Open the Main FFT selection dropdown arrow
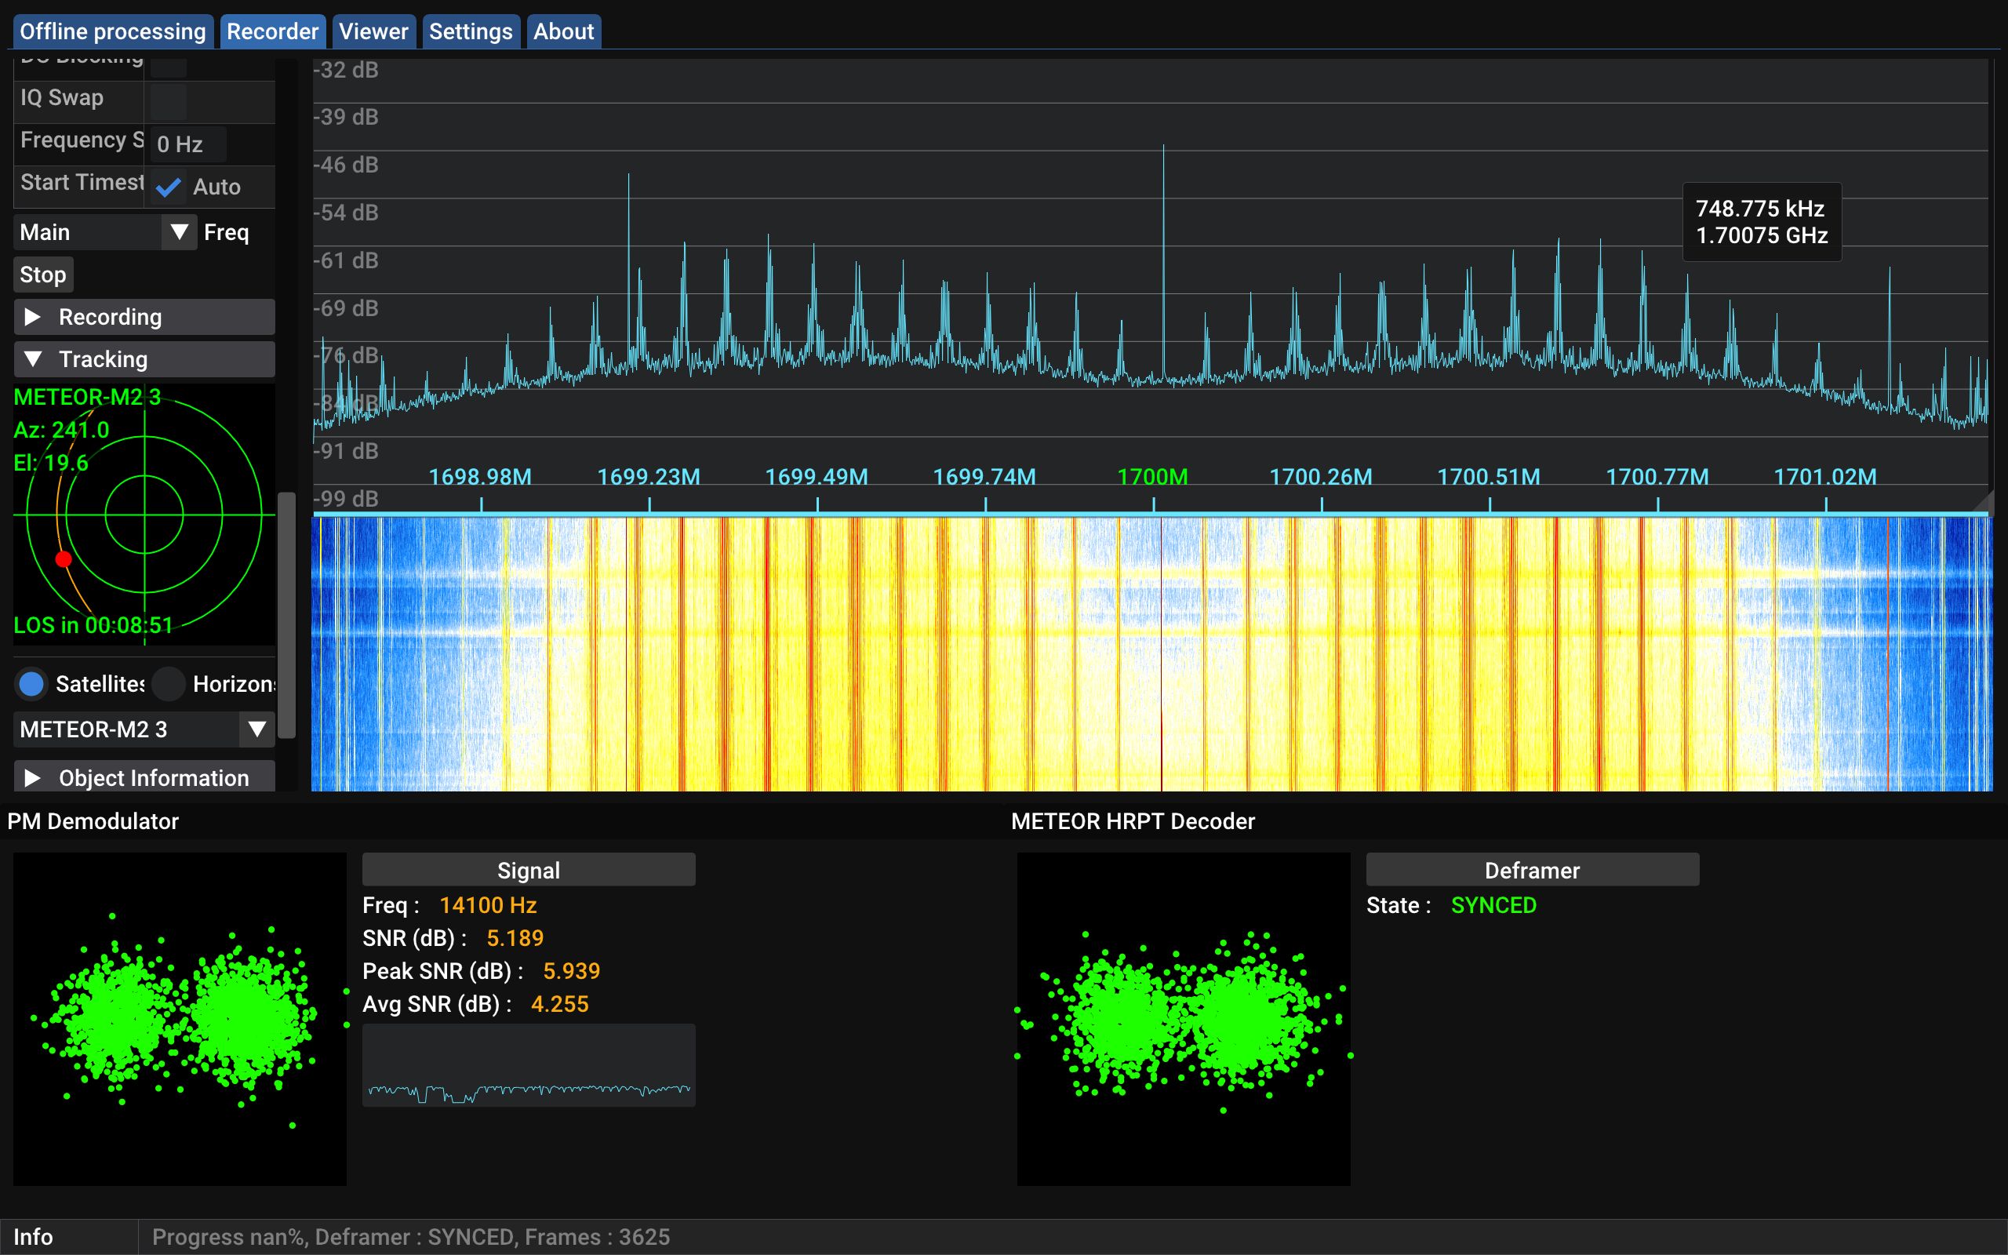Image resolution: width=2008 pixels, height=1255 pixels. point(178,232)
